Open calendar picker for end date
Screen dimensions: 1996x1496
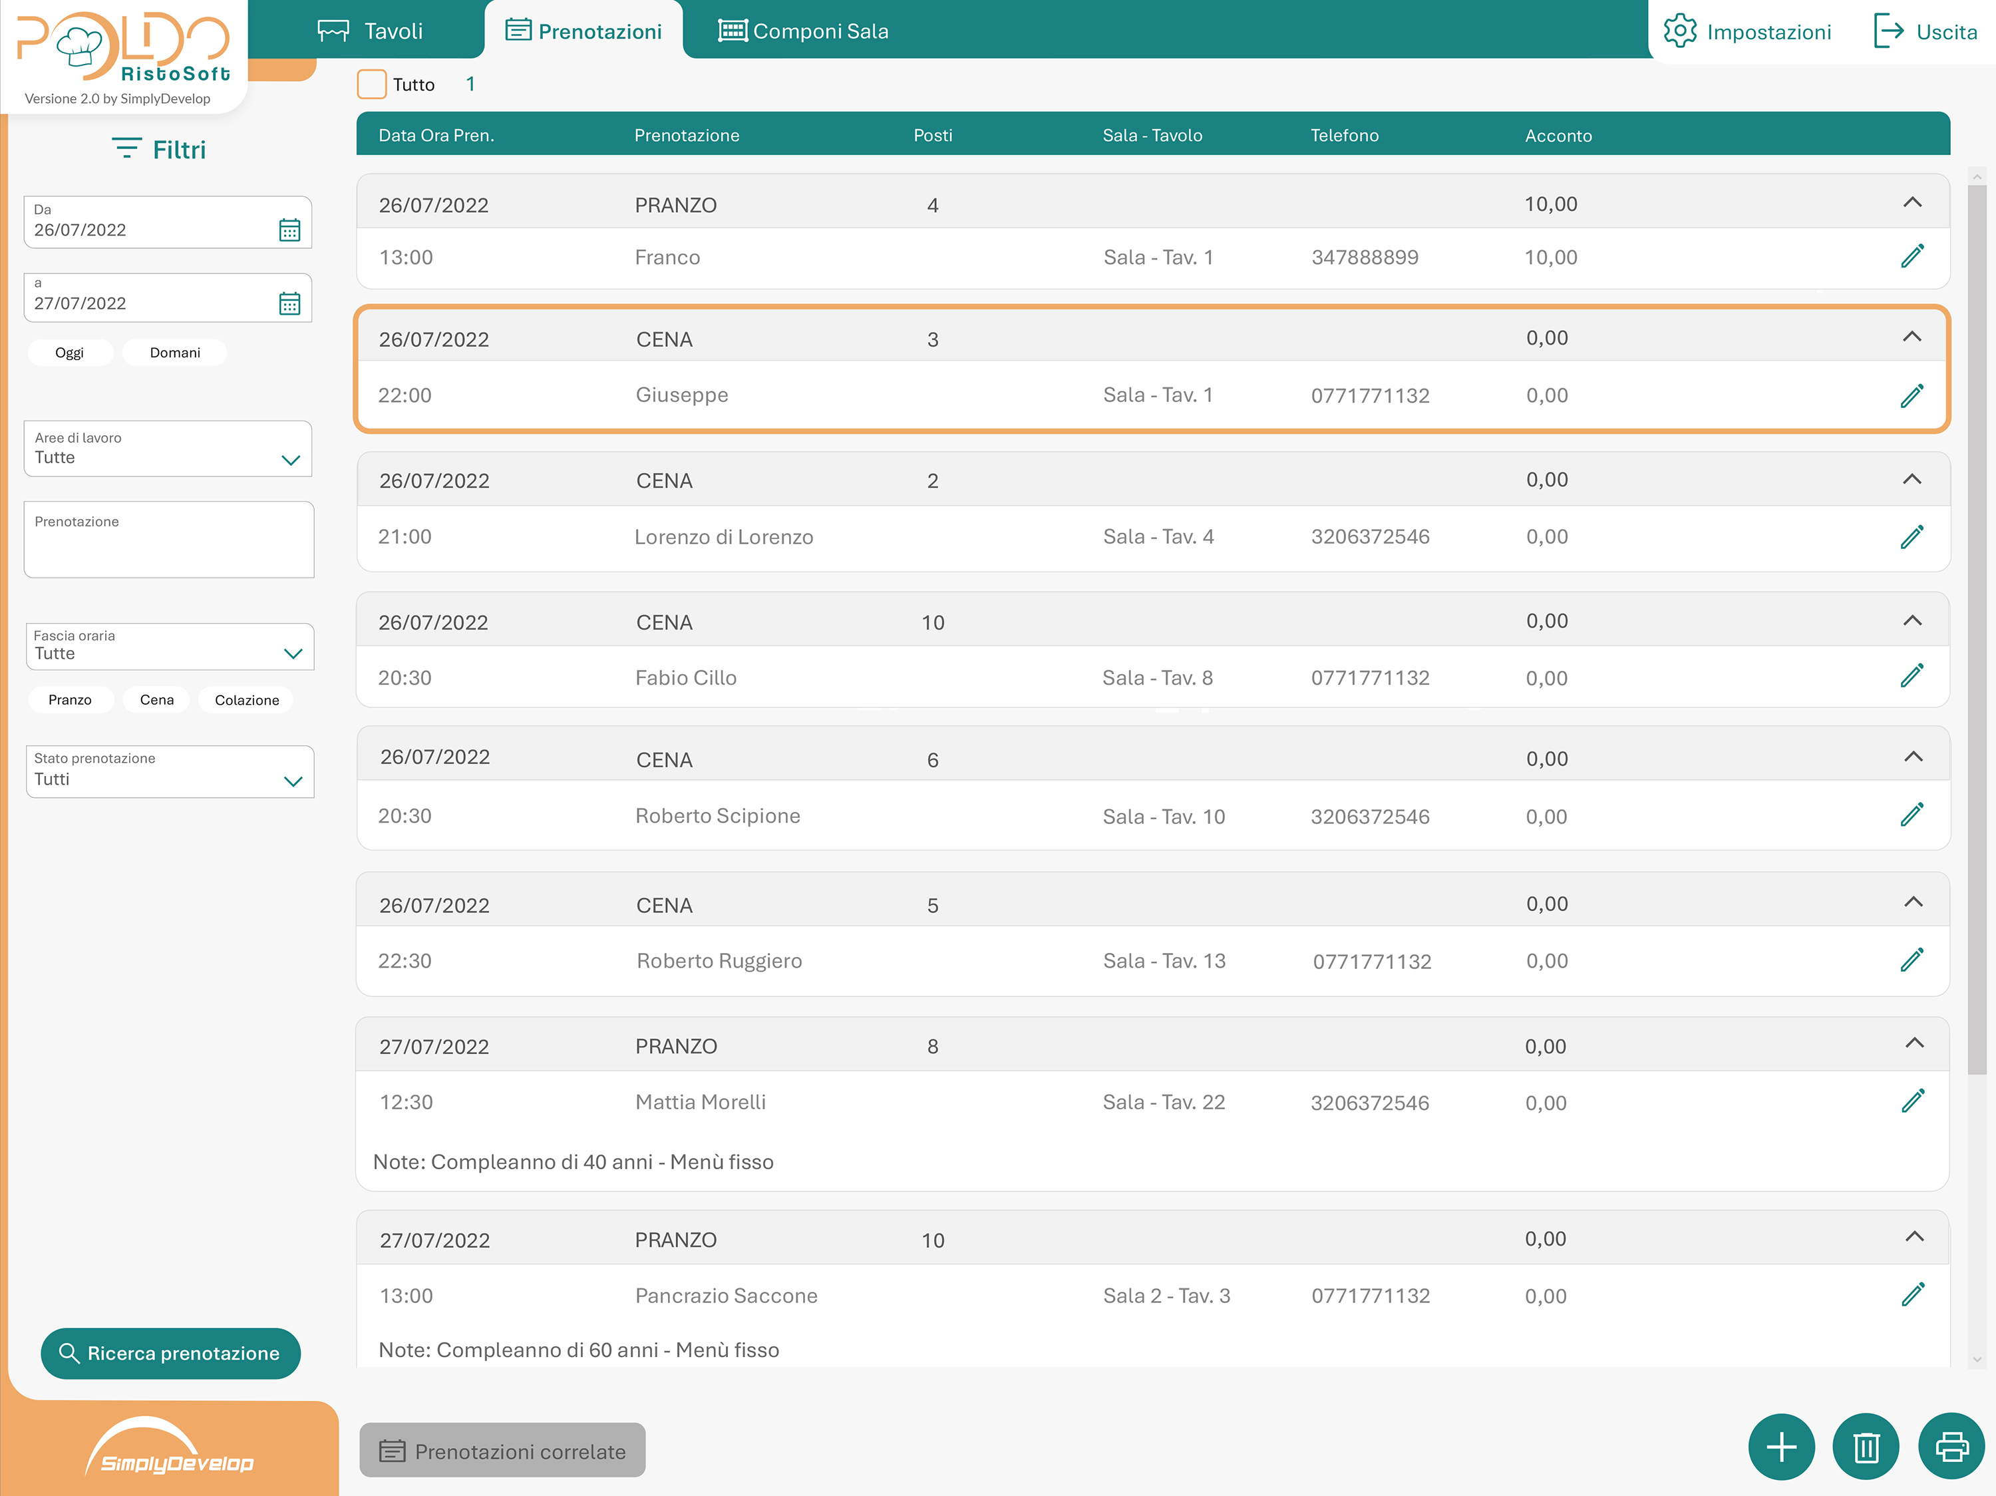pyautogui.click(x=289, y=303)
